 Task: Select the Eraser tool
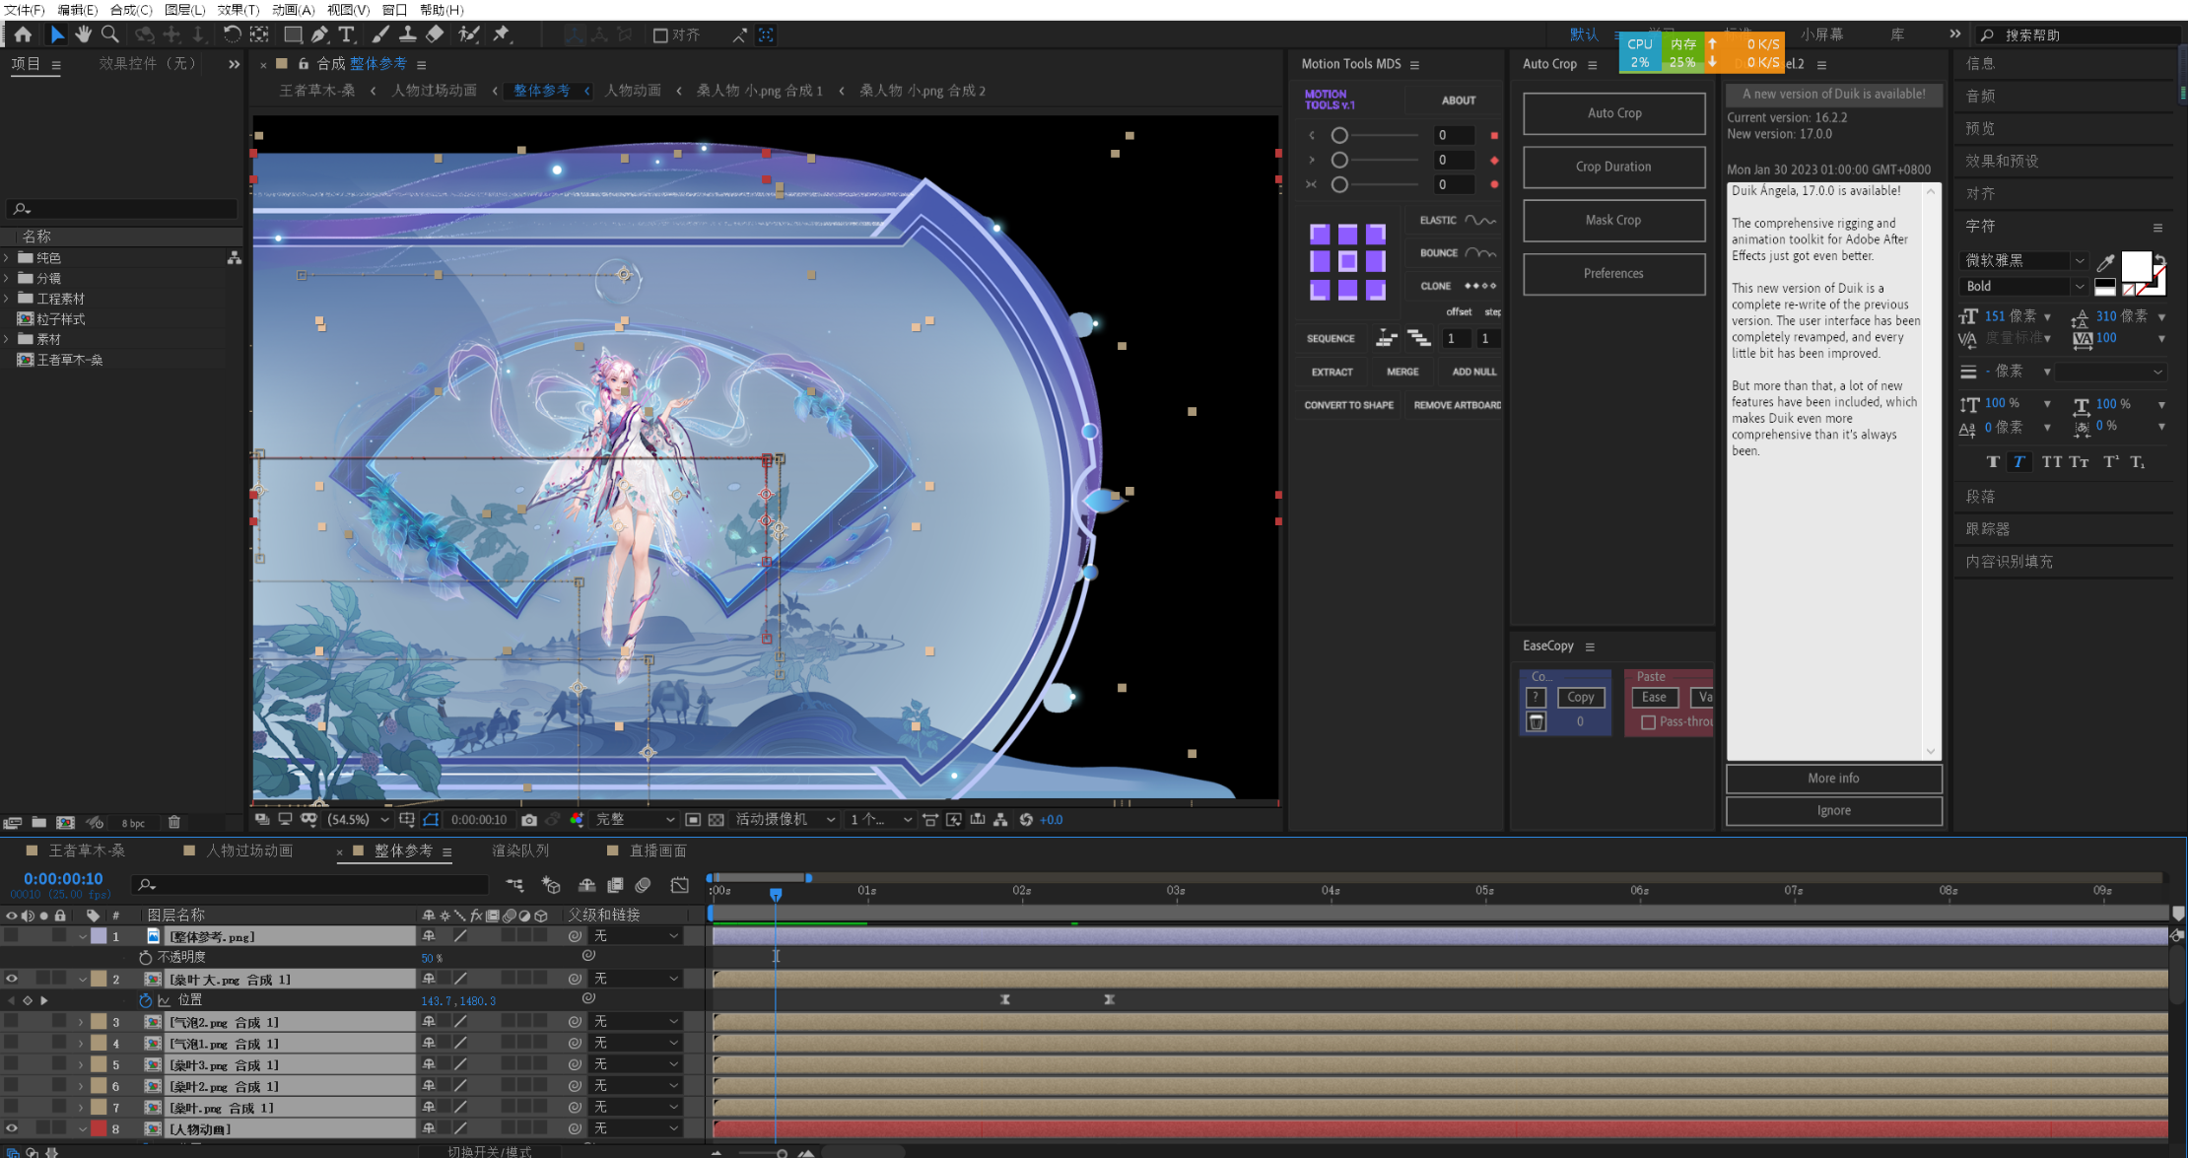(435, 34)
